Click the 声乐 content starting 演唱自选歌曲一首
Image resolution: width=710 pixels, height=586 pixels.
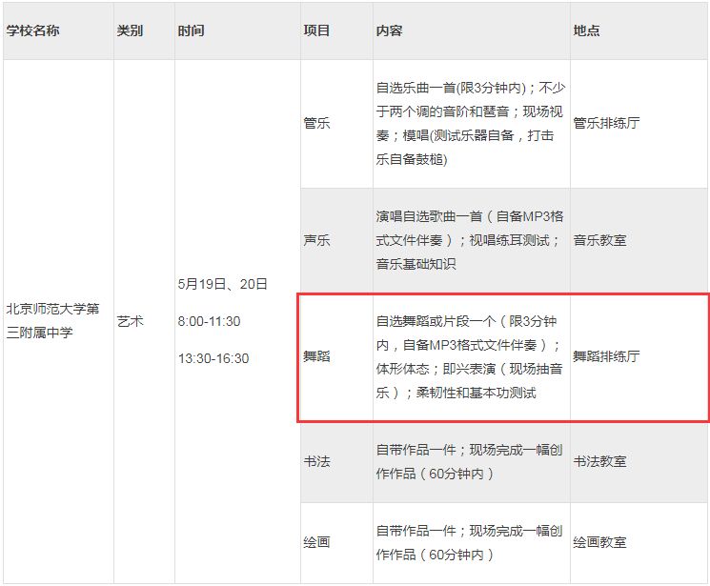470,240
